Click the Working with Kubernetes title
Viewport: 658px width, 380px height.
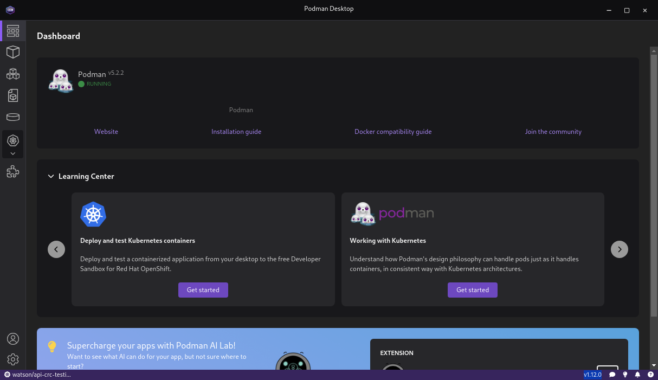(x=388, y=241)
